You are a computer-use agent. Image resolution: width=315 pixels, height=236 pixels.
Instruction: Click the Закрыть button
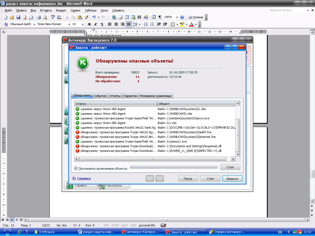coord(232,178)
